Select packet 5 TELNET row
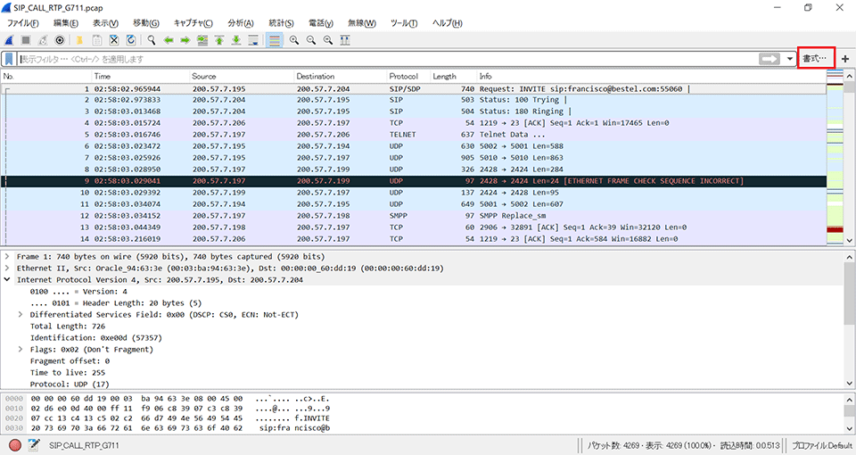Viewport: 856px width, 455px height. point(414,135)
